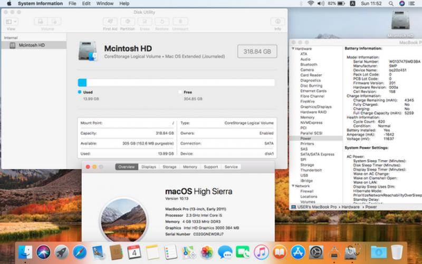Collapse the Network tree in System Information

click(x=293, y=186)
